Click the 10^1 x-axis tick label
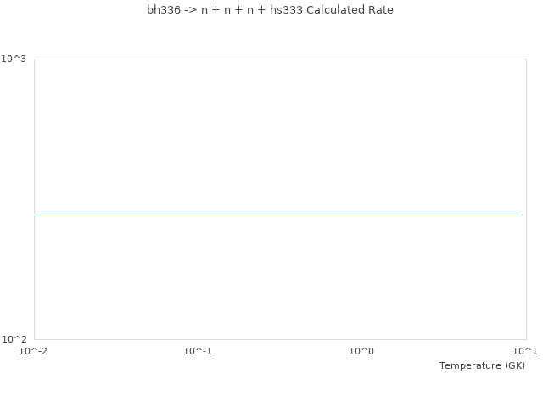This screenshot has height=407, width=543. [x=525, y=351]
